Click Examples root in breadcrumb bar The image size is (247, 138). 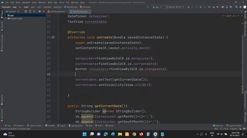pyautogui.click(x=6, y=7)
